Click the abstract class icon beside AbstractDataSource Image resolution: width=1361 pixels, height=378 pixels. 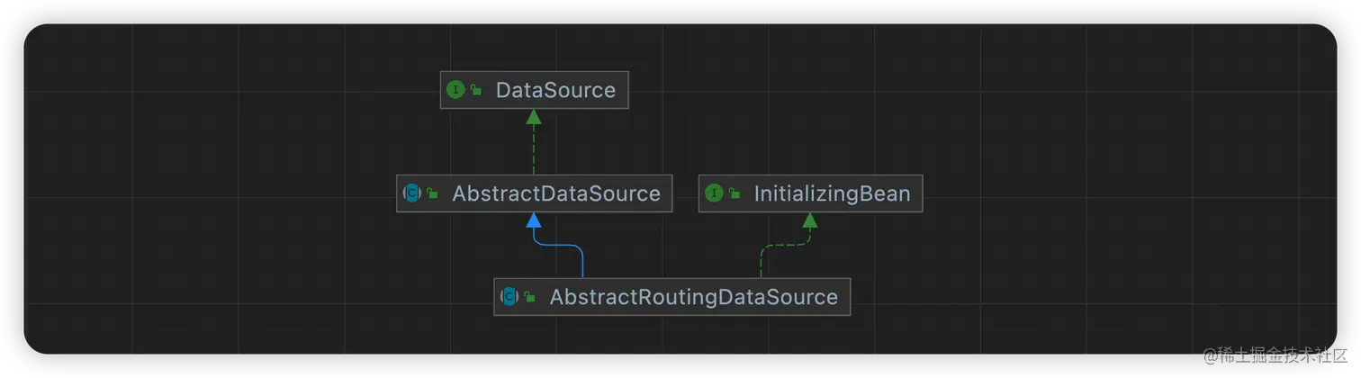pyautogui.click(x=412, y=193)
